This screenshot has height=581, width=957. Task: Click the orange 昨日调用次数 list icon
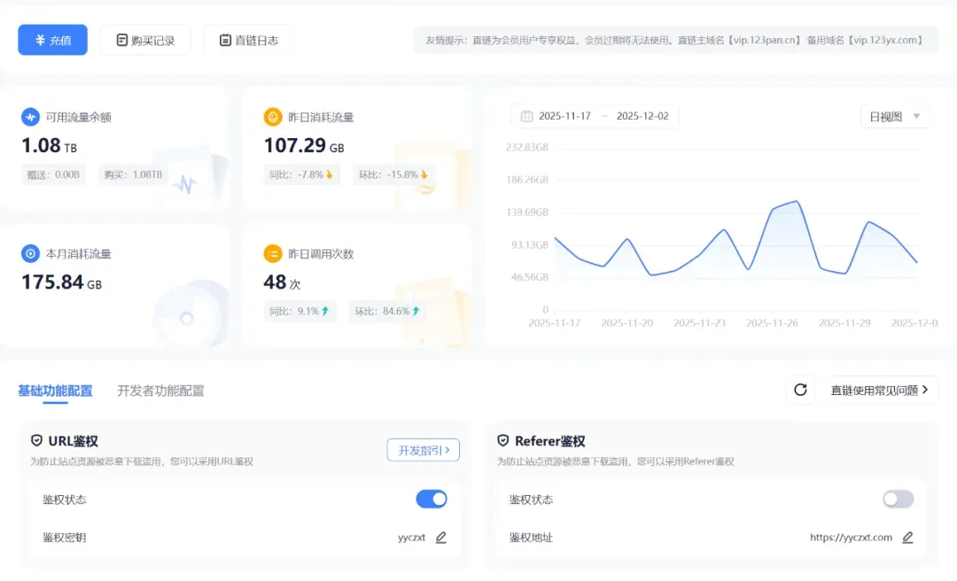pos(273,253)
